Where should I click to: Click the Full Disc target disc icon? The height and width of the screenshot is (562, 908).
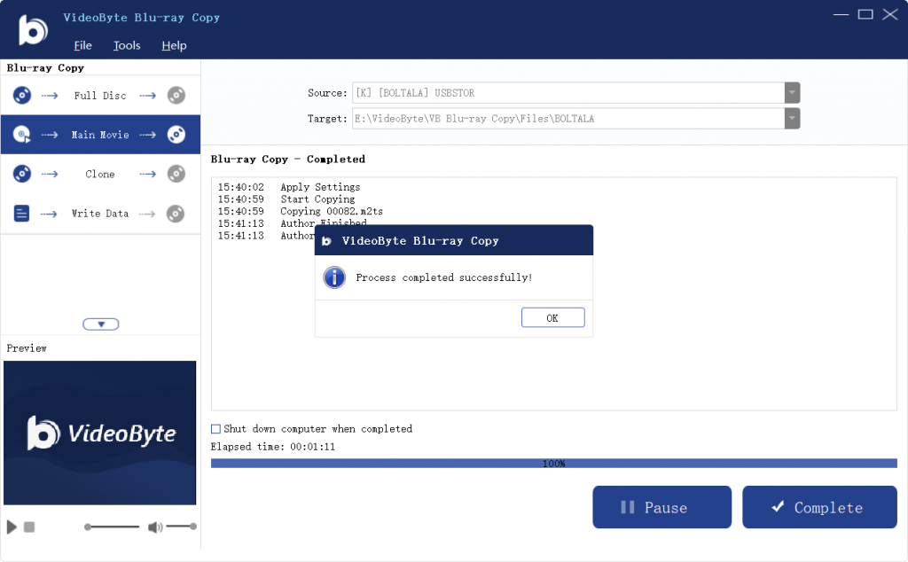pyautogui.click(x=176, y=95)
